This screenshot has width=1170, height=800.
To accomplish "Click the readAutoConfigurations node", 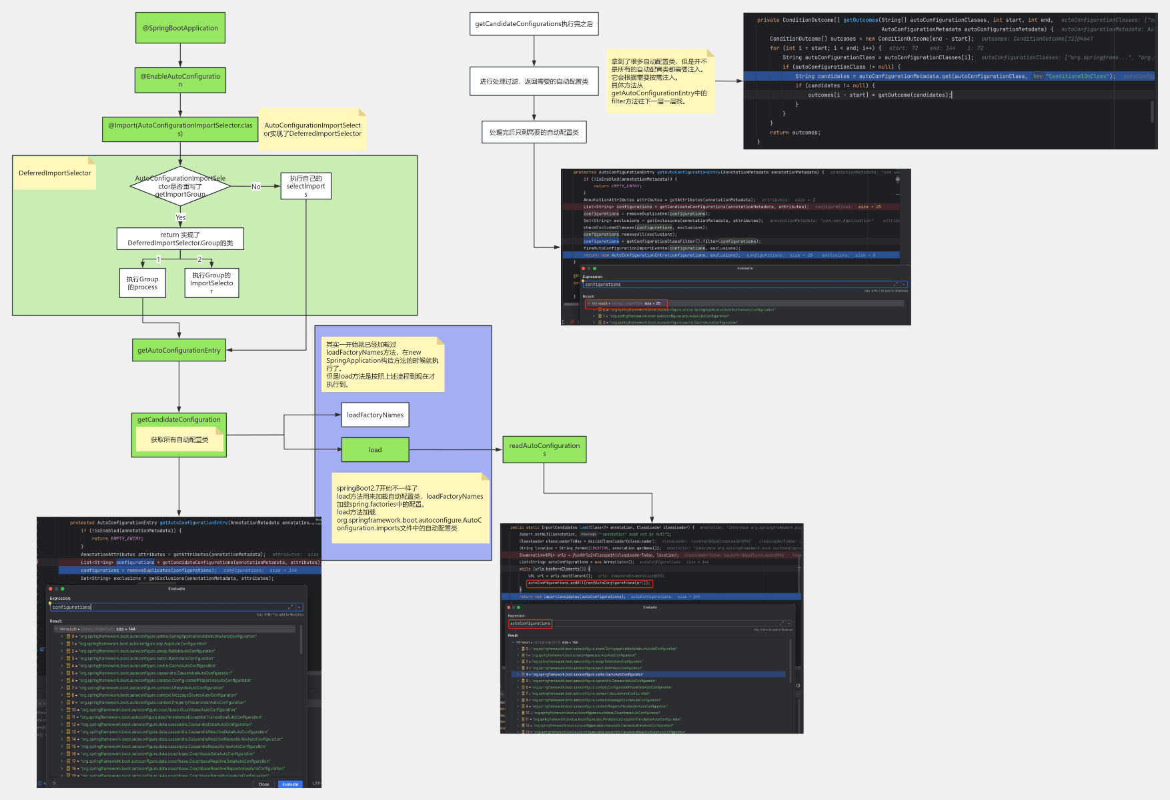I will (x=544, y=449).
